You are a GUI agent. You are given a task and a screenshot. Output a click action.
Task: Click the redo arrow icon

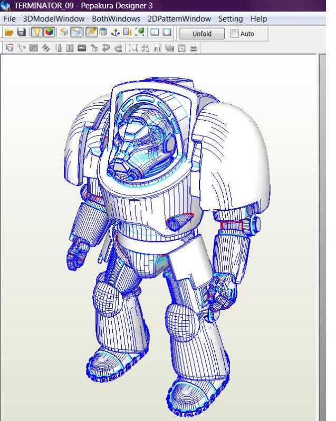coord(118,48)
